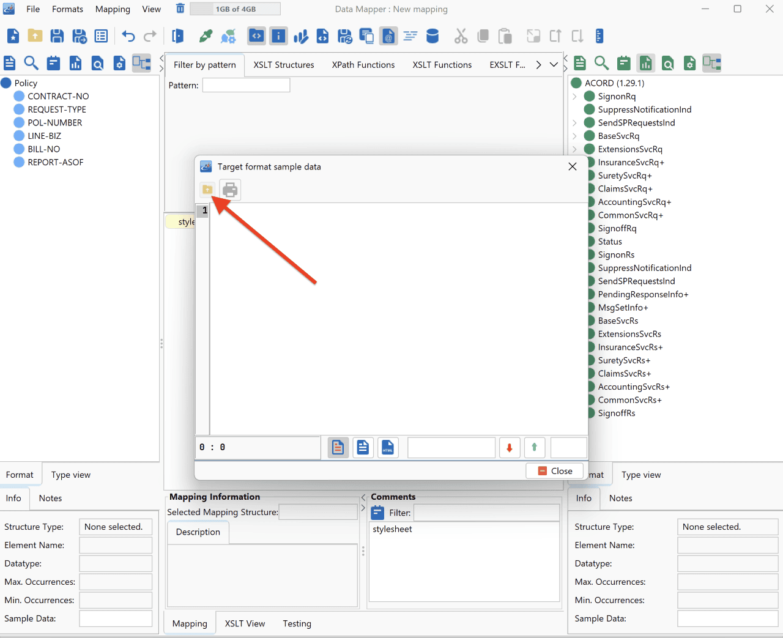Click the open folder icon in sample data dialog
The height and width of the screenshot is (638, 783).
coord(207,190)
